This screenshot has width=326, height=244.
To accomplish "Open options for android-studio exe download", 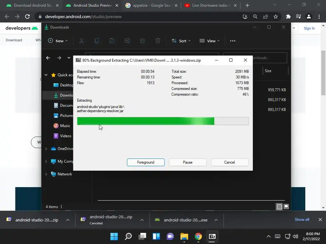I will (216, 220).
